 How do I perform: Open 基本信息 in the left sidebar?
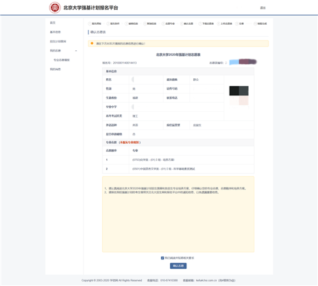coord(55,32)
